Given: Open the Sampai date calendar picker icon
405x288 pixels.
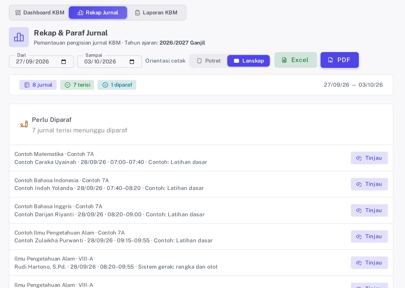Looking at the screenshot, I should 132,62.
